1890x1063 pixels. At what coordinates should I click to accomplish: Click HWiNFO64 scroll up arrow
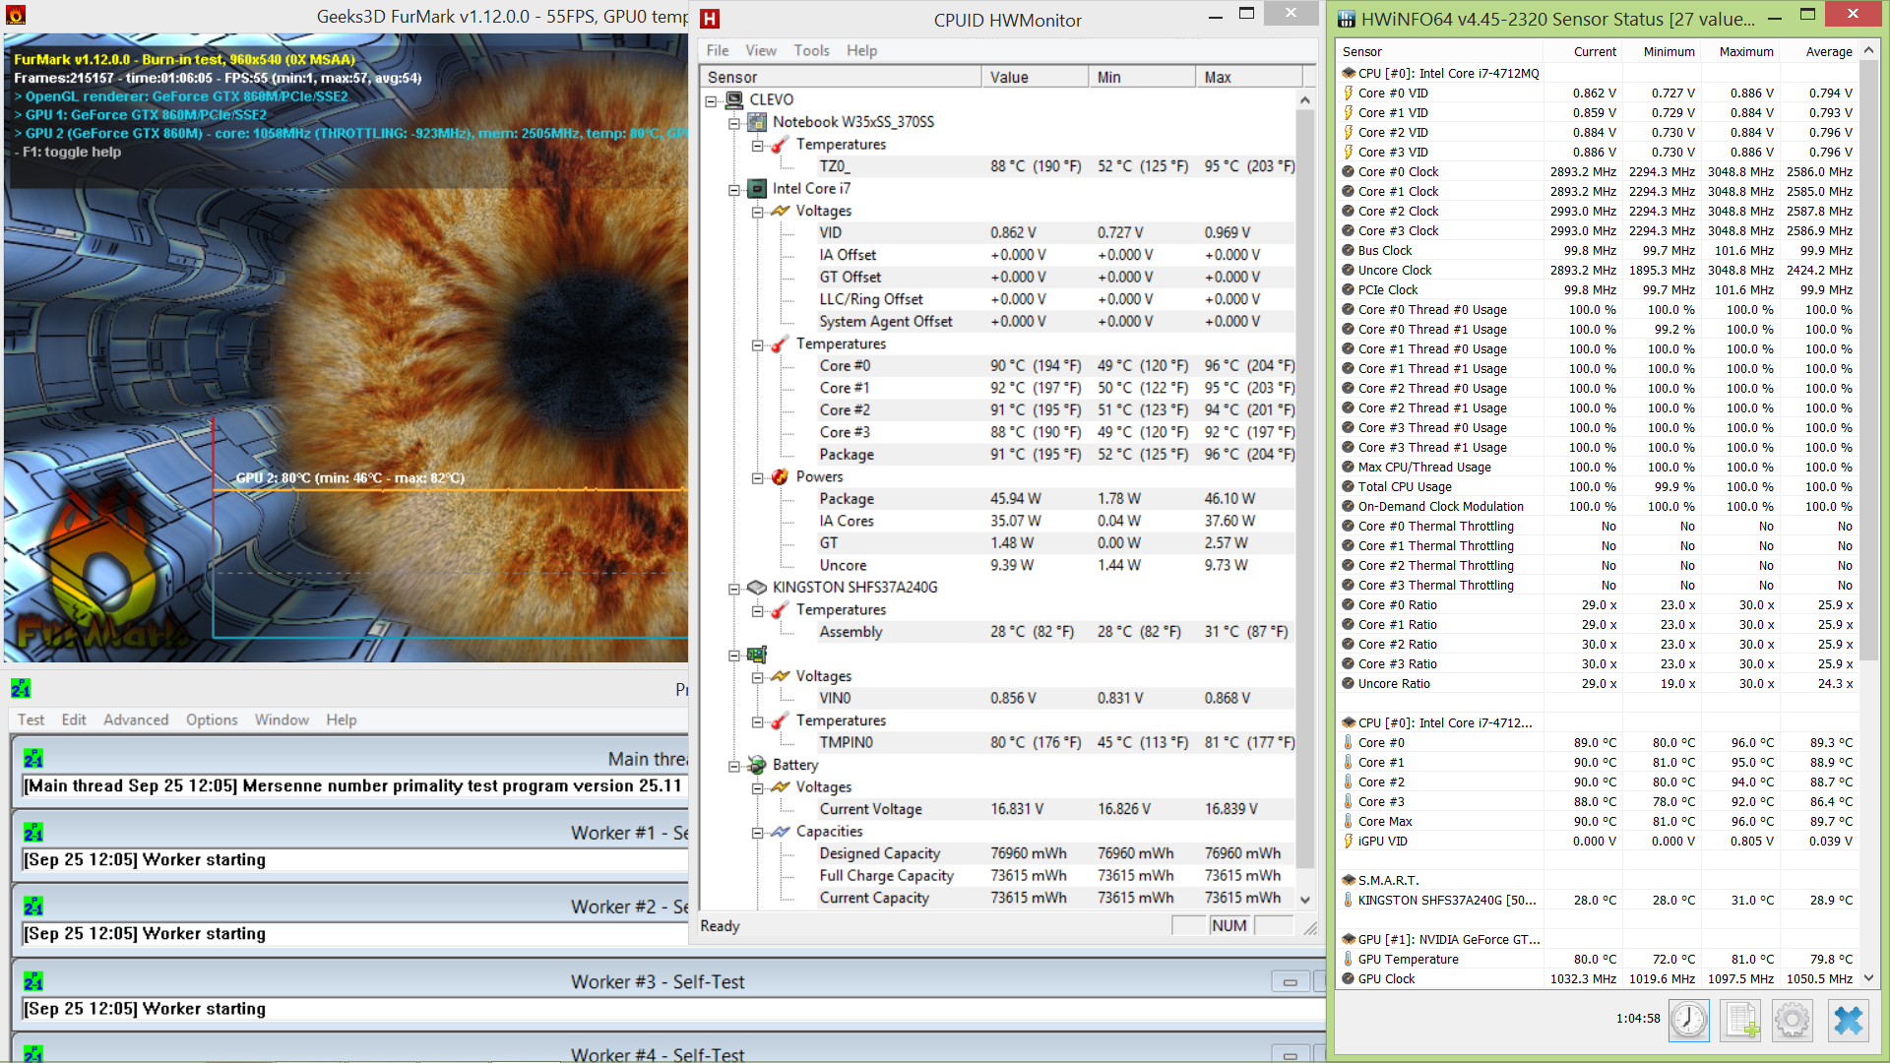pyautogui.click(x=1868, y=50)
